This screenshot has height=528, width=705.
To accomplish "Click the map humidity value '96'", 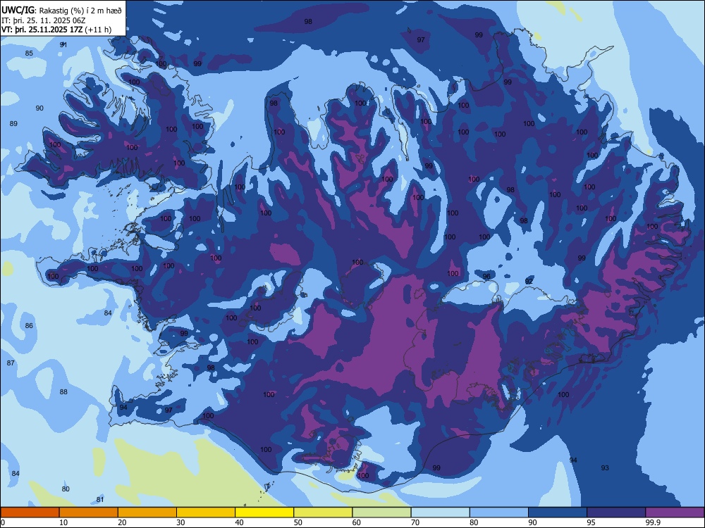I will click(486, 276).
